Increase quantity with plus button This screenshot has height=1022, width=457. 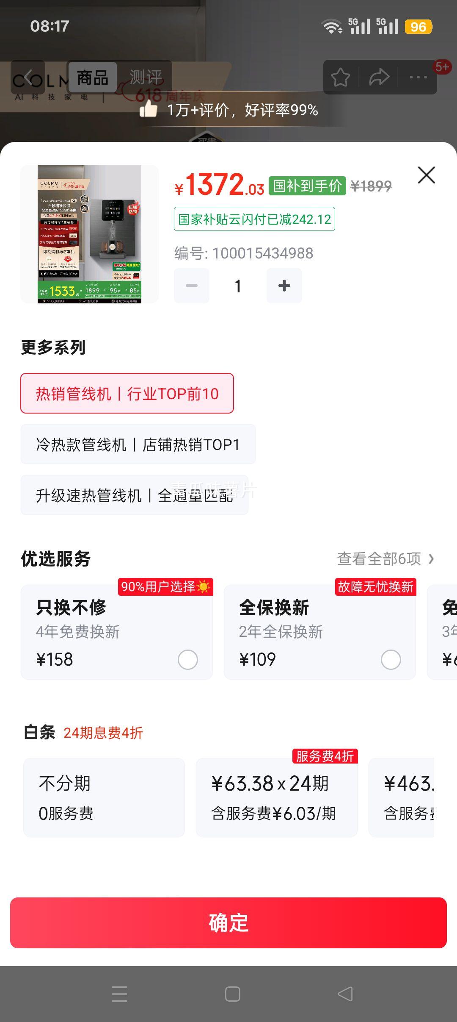tap(284, 286)
